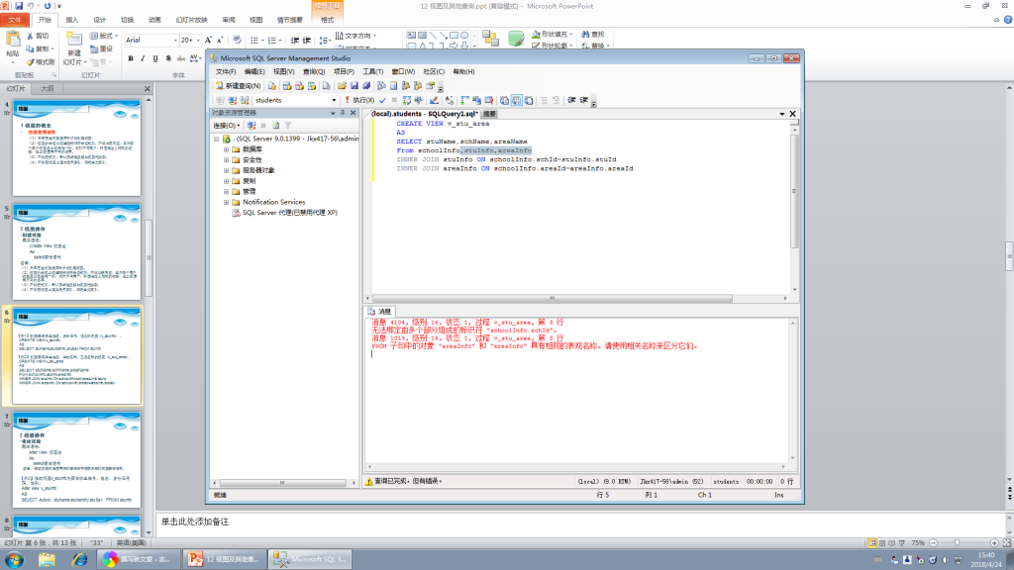Click the PowerPoint Paste (粘贴) icon
This screenshot has width=1014, height=570.
tap(12, 40)
